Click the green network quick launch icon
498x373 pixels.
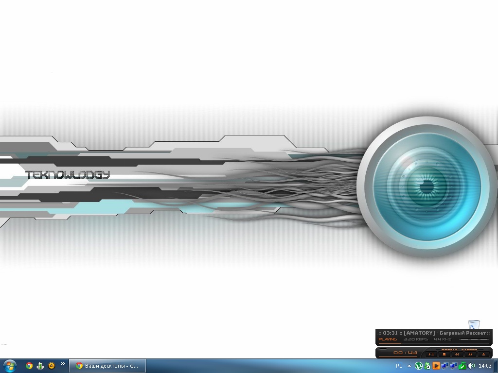click(x=40, y=366)
